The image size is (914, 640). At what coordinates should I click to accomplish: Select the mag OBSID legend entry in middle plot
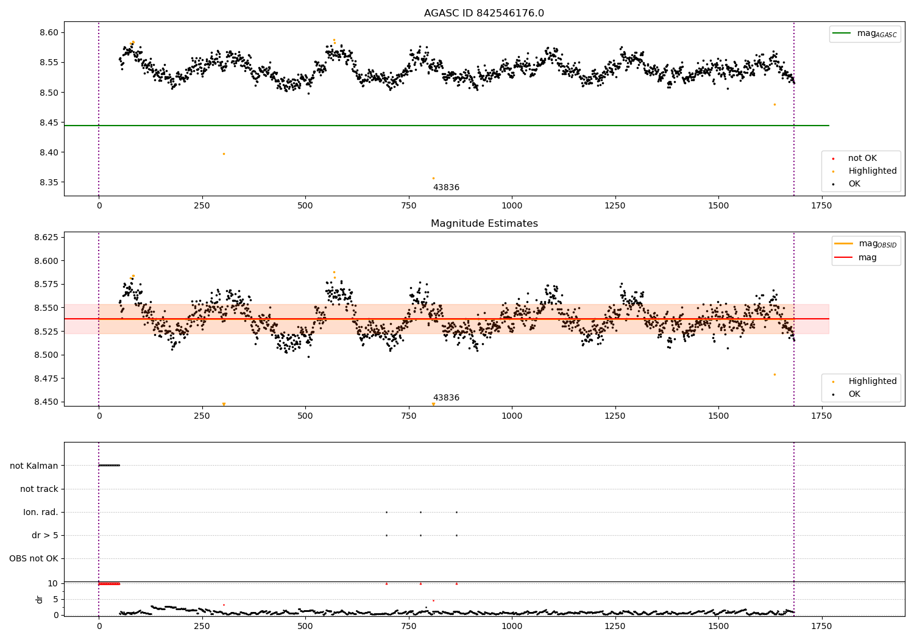(x=865, y=244)
